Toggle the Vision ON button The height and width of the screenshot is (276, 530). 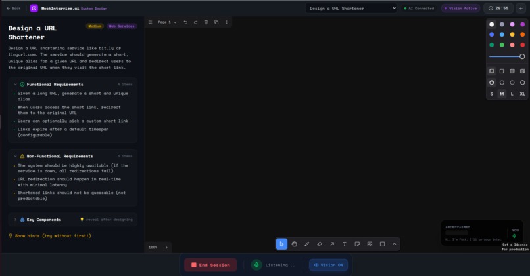coord(328,265)
